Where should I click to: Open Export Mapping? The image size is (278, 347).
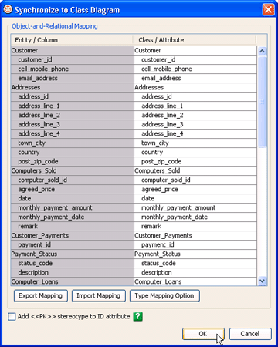pos(41,295)
